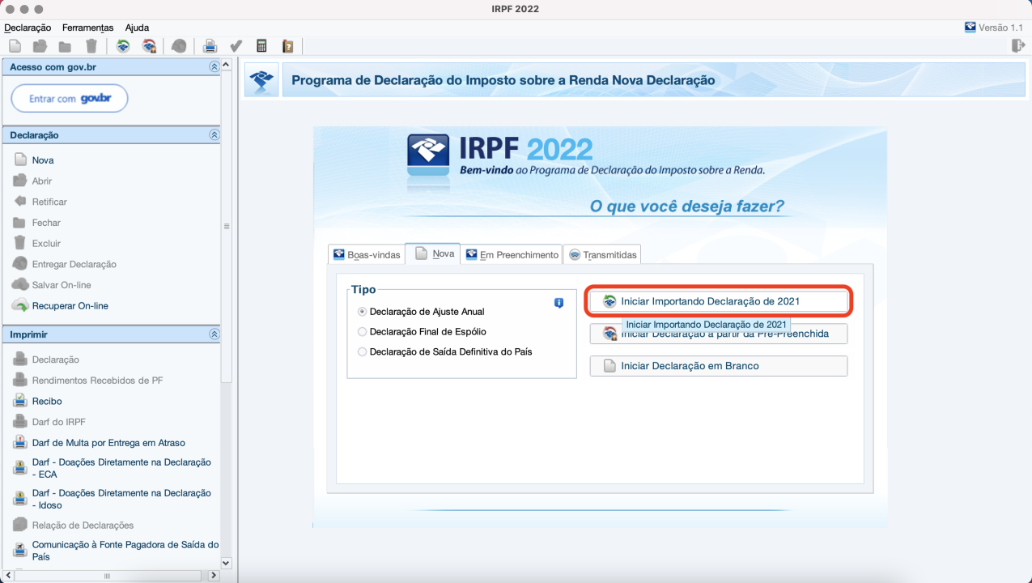Collapse the Imprimir section

pyautogui.click(x=214, y=334)
